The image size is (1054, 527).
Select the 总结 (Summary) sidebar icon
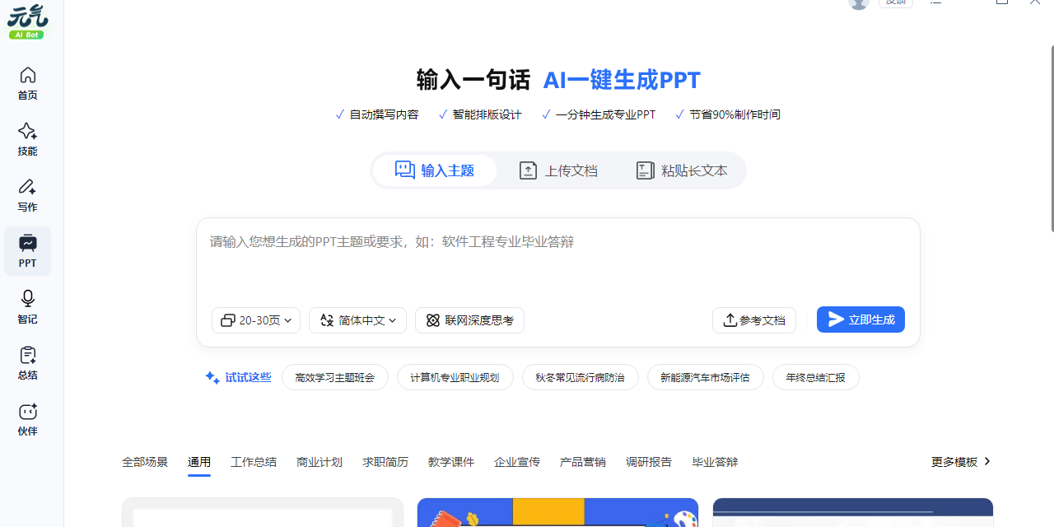point(27,362)
